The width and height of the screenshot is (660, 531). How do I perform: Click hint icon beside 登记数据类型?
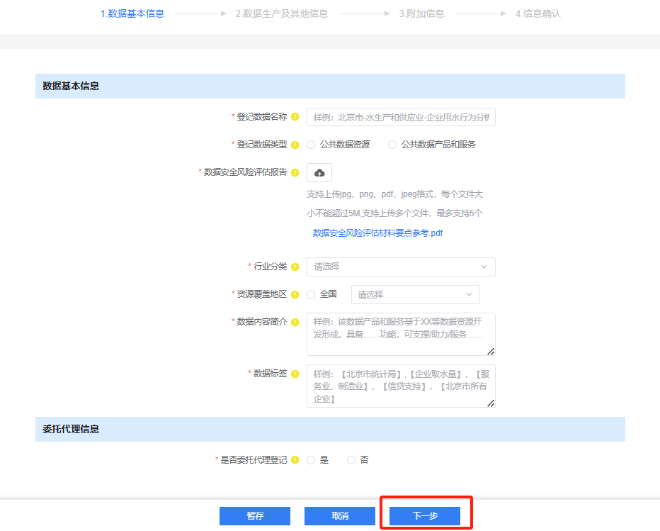click(295, 145)
